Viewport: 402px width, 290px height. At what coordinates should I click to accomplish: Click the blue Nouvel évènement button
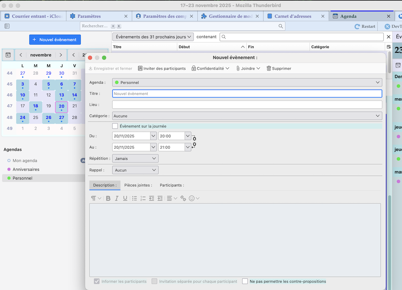55,39
